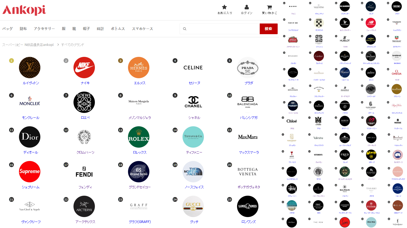Open the Fendi logo
Viewport: 407px width, 228px height.
[84, 172]
